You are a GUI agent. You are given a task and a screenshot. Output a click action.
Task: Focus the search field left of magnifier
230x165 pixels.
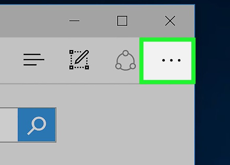coord(9,125)
